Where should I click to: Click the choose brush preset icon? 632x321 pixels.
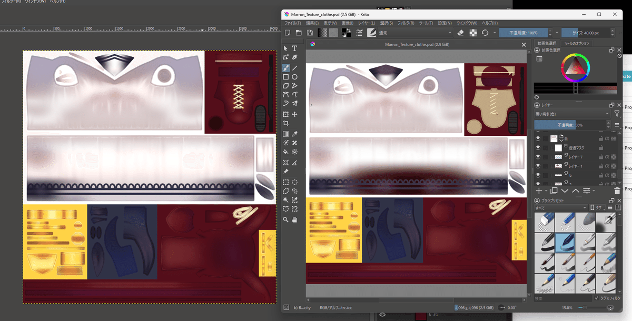[371, 33]
